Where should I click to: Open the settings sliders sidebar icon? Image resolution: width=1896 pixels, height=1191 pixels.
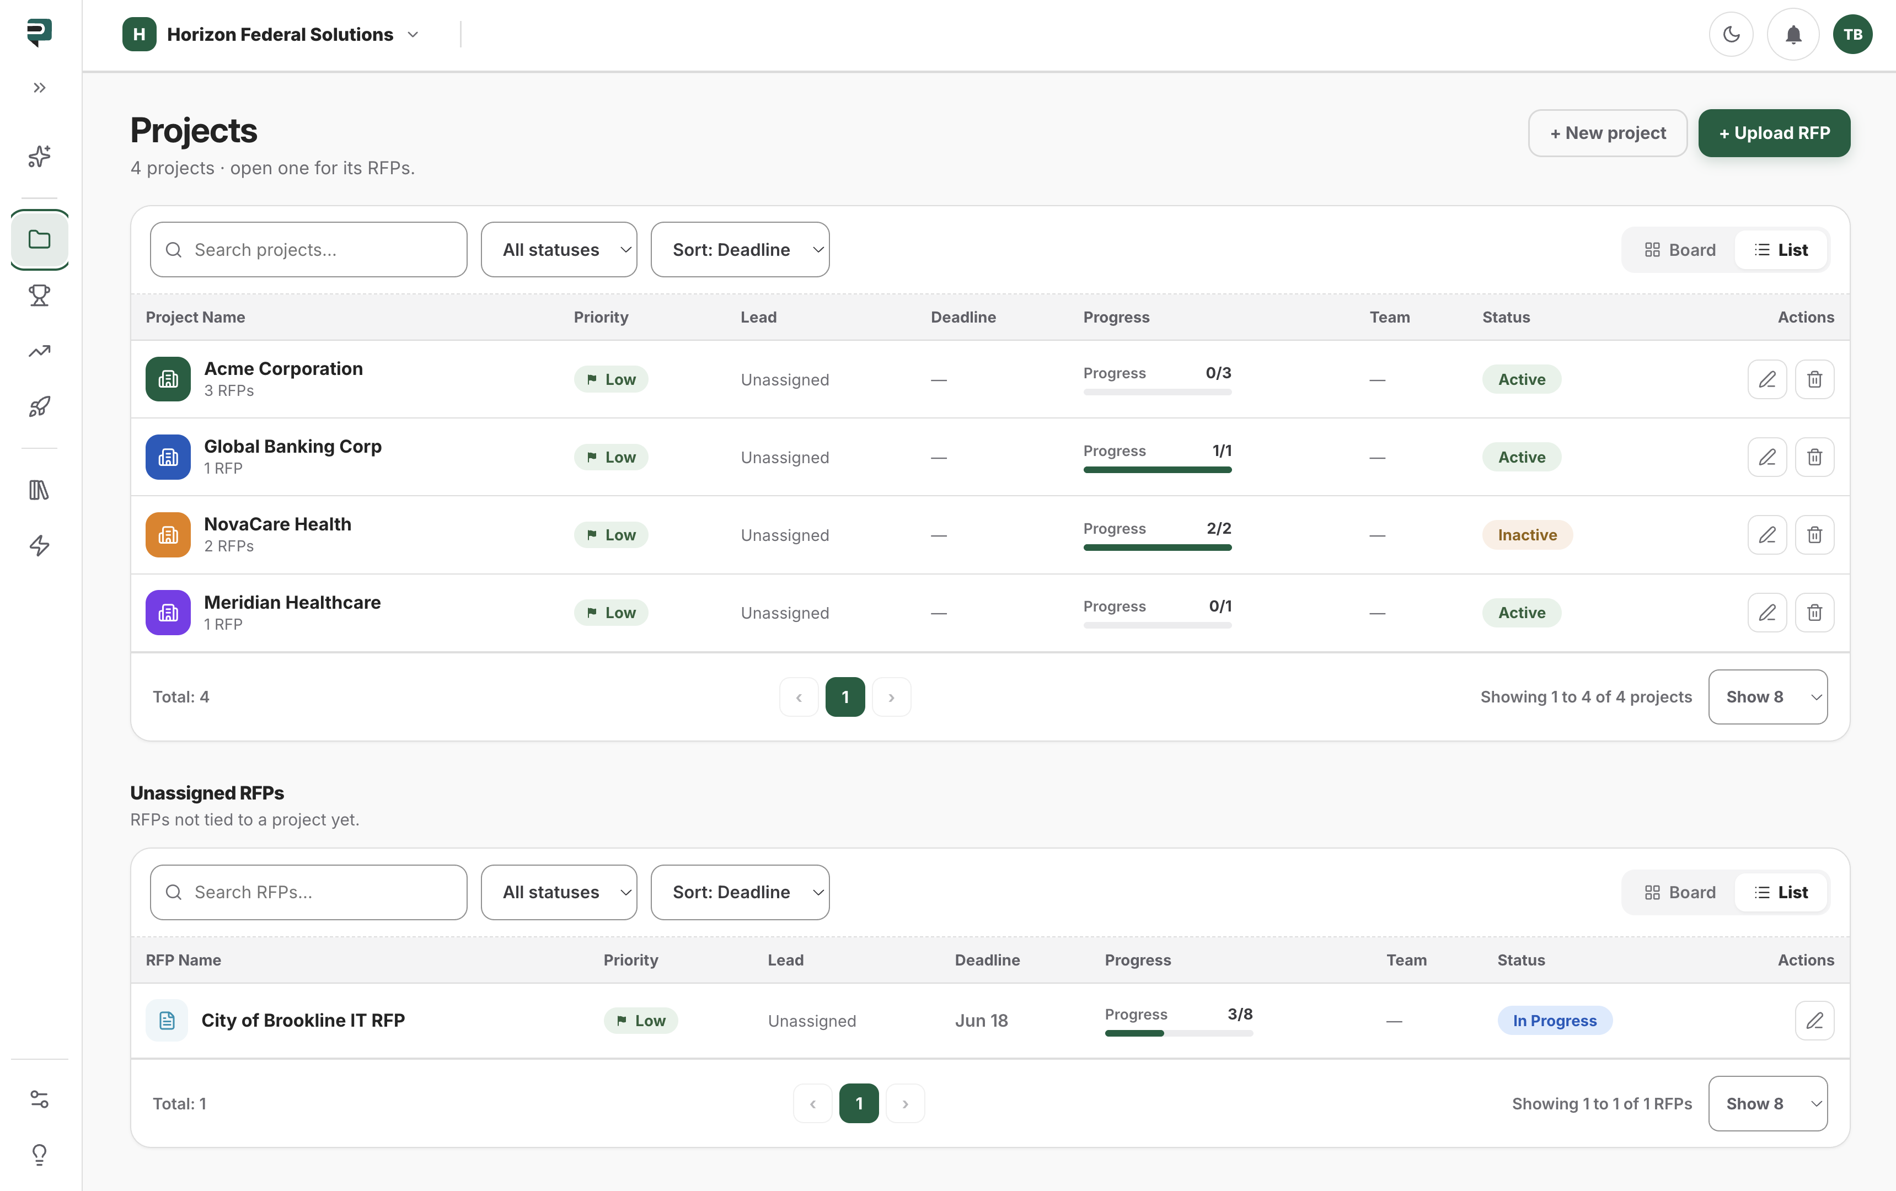tap(39, 1099)
